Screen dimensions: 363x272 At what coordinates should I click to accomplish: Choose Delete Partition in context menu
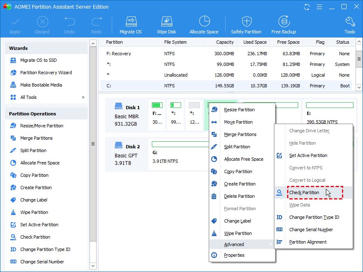click(x=242, y=196)
